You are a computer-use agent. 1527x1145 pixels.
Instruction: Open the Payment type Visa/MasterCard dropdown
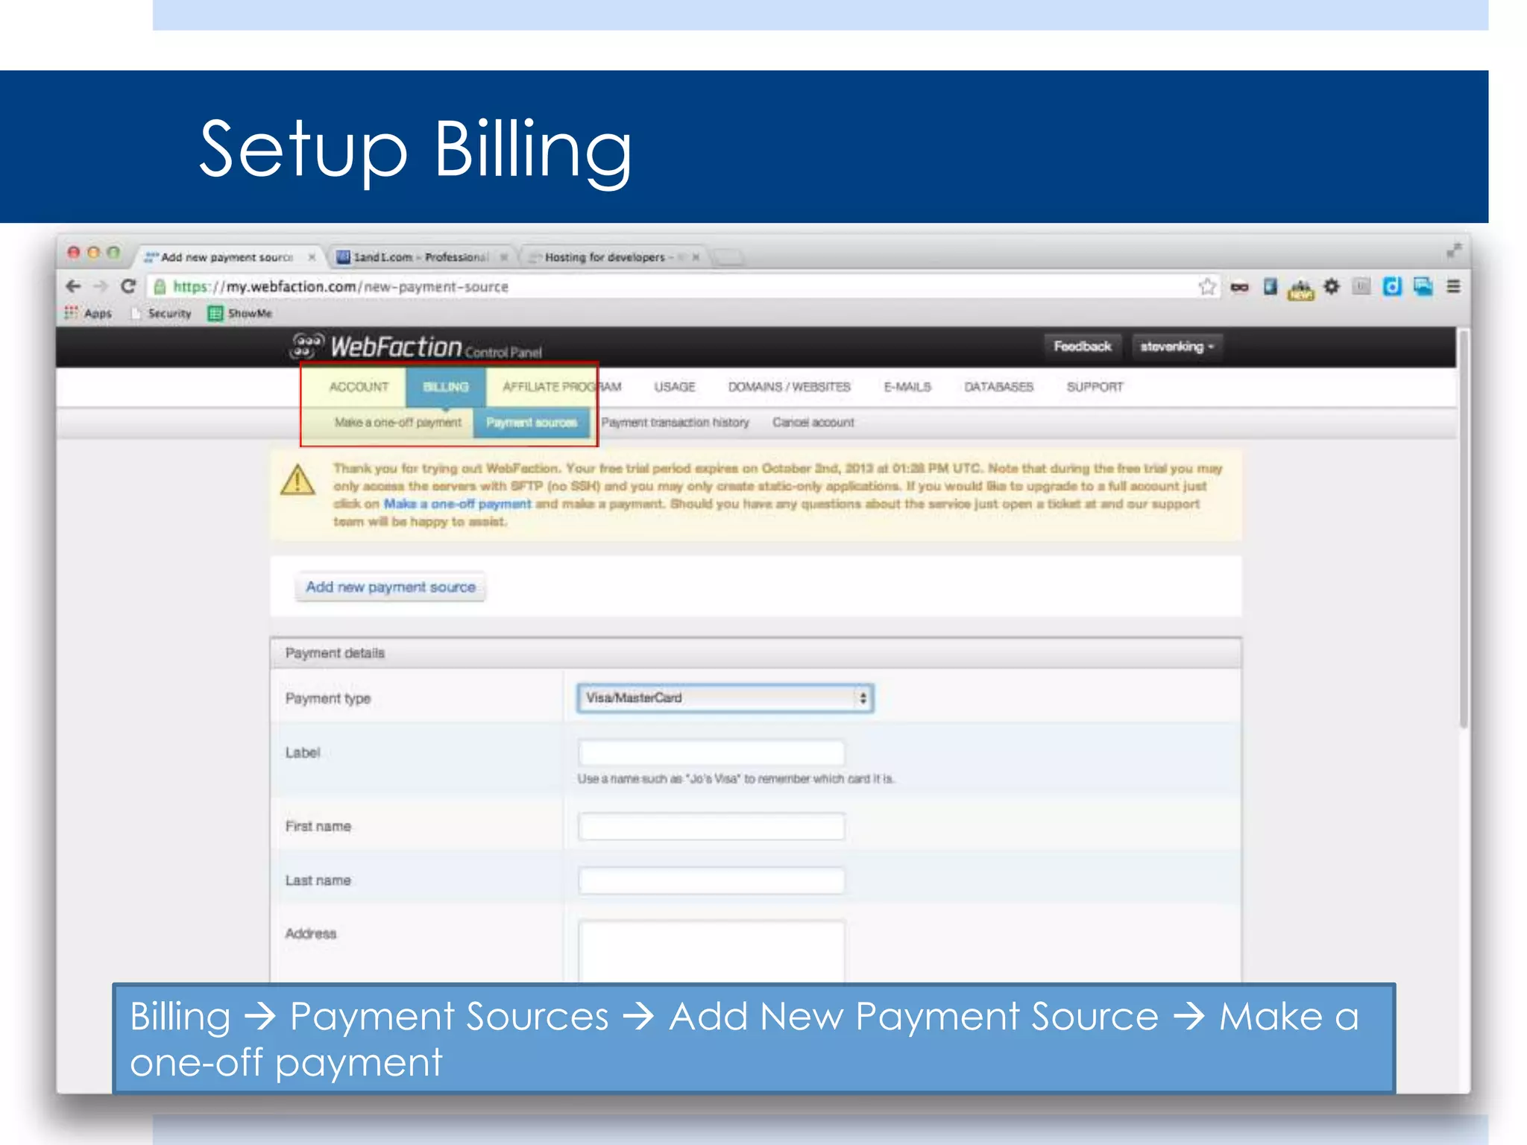coord(725,698)
